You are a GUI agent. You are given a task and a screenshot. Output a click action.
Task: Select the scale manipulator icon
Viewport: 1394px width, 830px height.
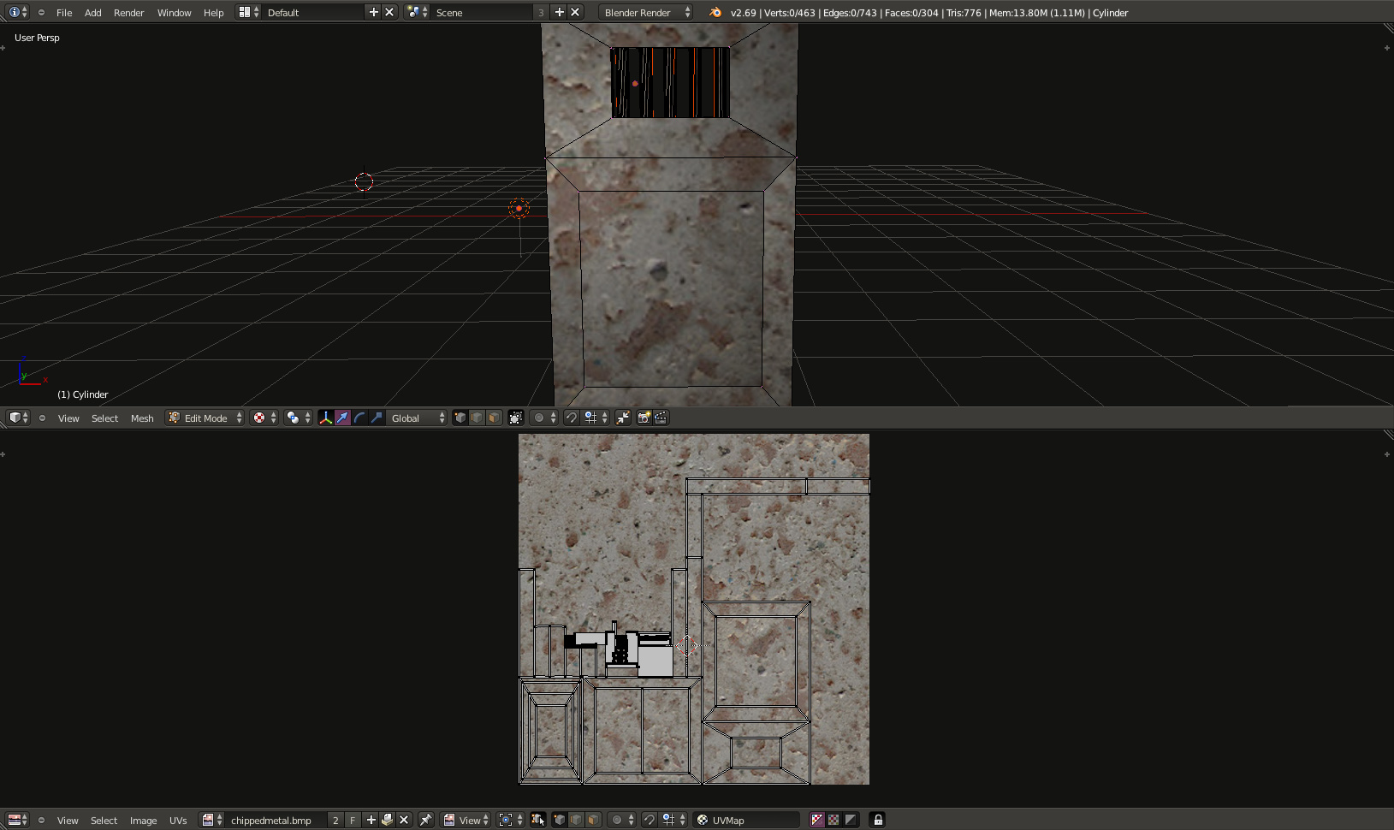tap(377, 418)
